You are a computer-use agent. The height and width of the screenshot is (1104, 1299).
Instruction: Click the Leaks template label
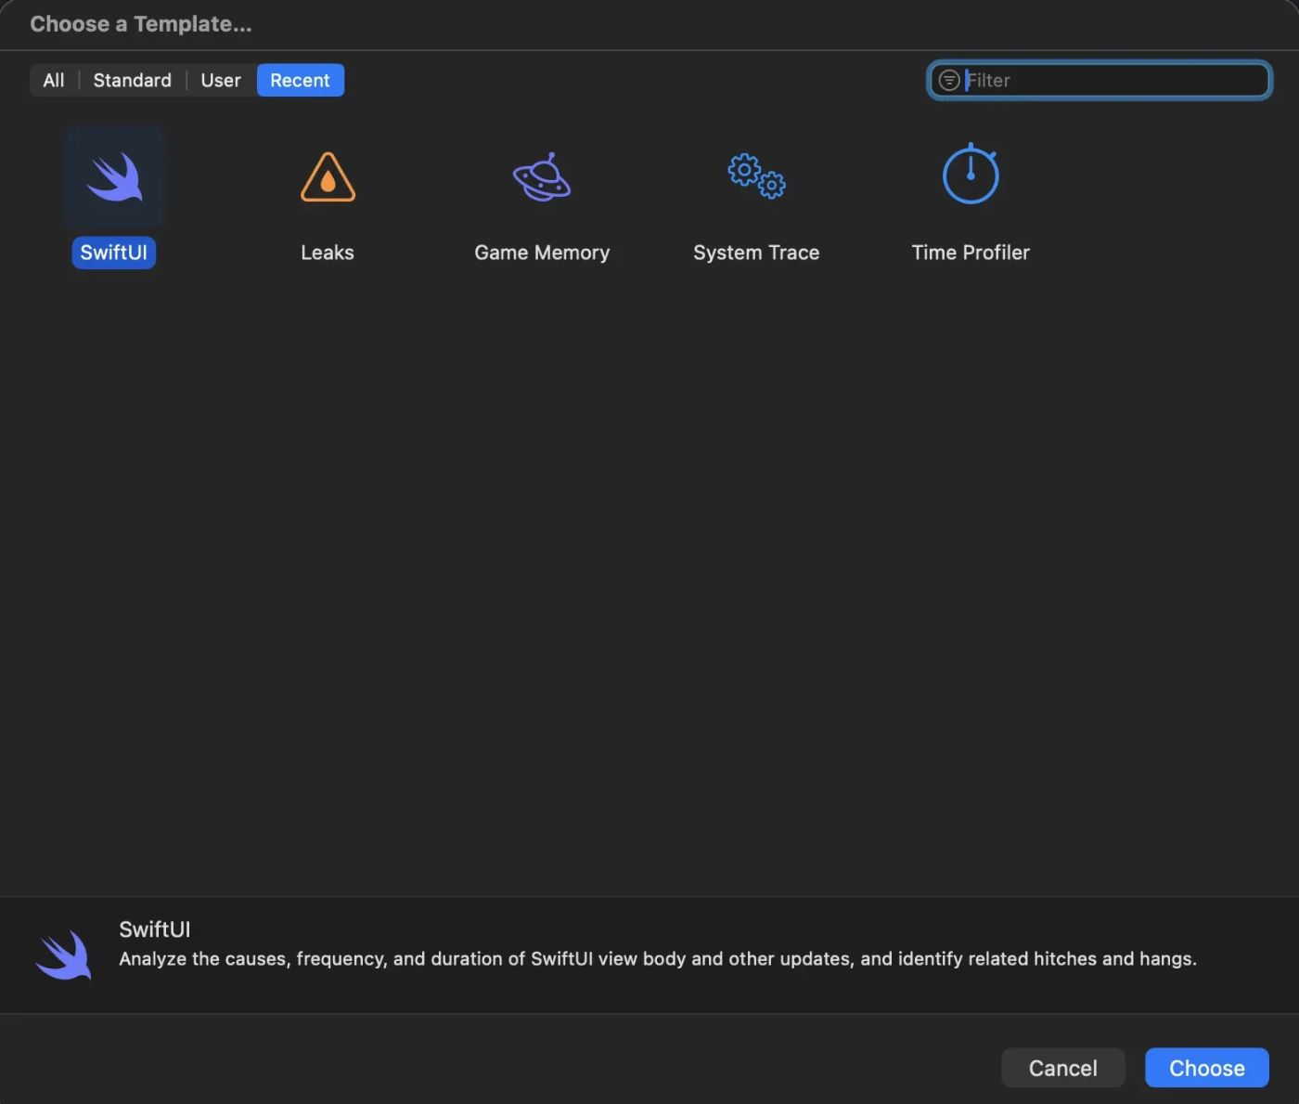328,253
